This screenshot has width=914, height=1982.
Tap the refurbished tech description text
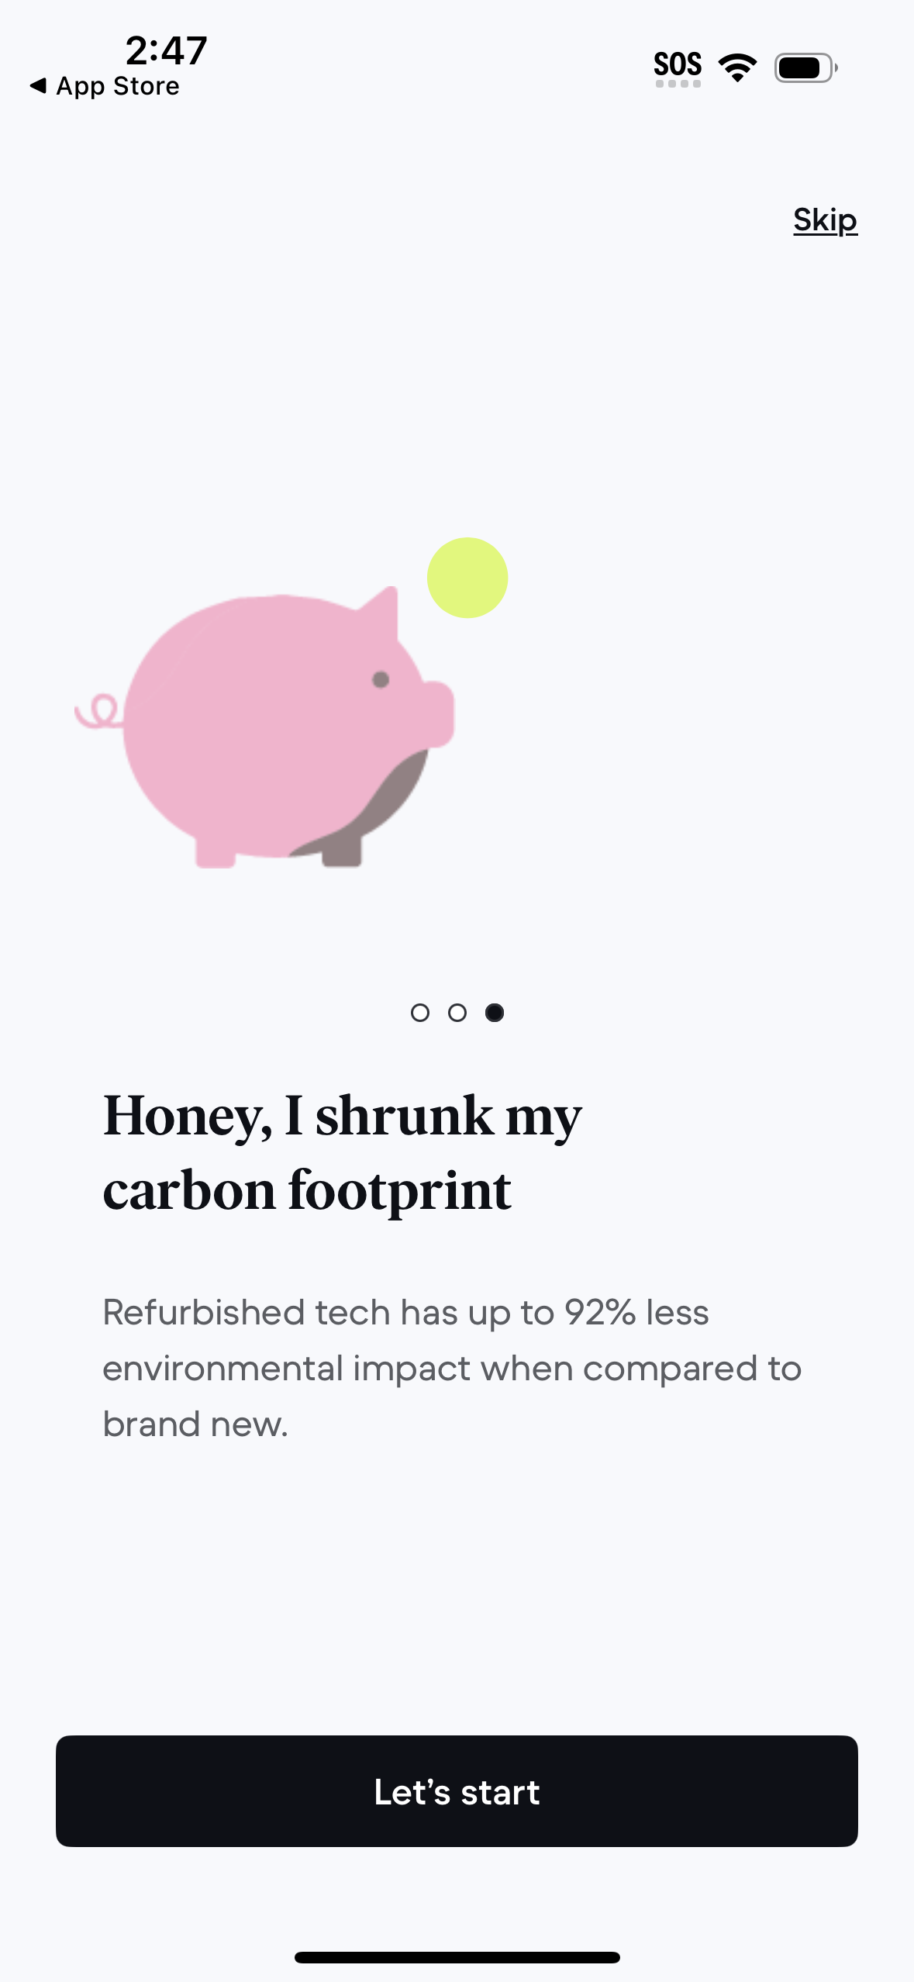coord(451,1368)
